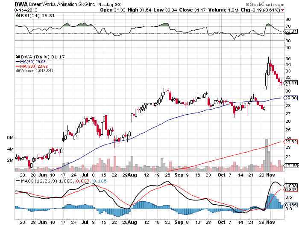The width and height of the screenshot is (299, 226).
Task: Click the candlestick icon beside DWA (Daily)
Action: coord(18,57)
